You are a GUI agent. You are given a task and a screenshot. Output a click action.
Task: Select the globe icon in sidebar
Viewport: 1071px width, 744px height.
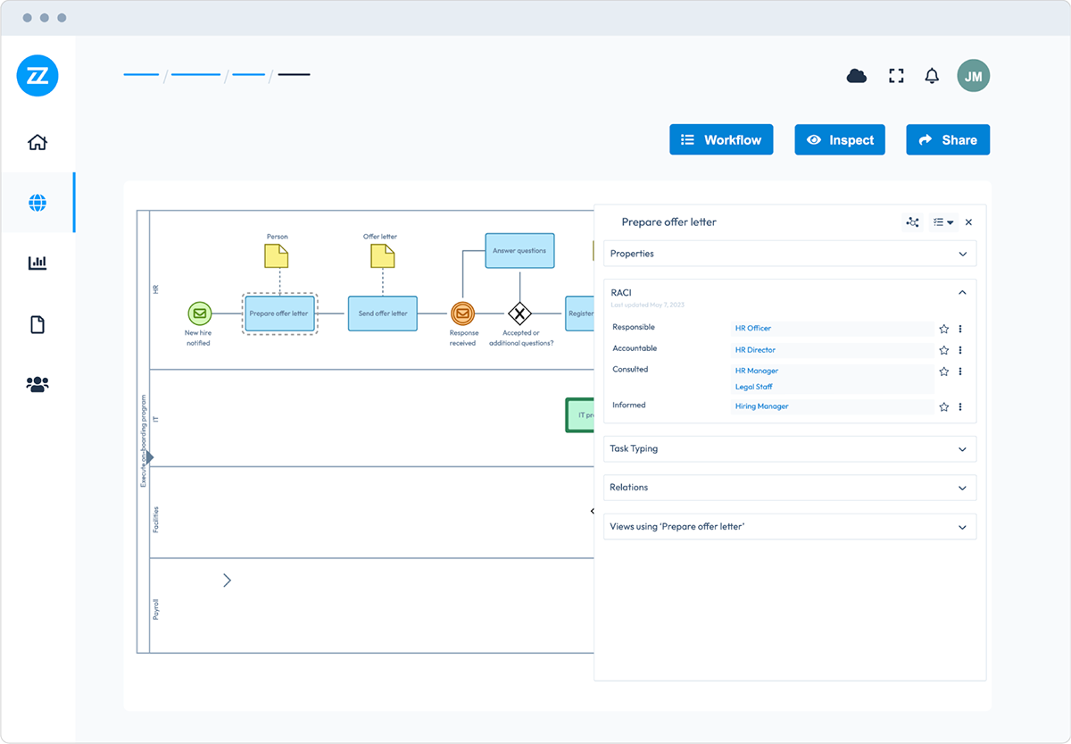[37, 203]
